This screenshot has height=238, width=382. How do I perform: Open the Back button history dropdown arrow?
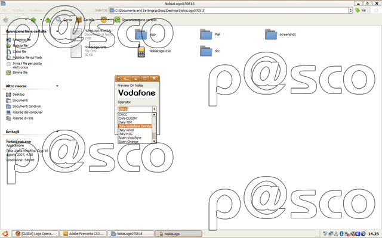26,20
